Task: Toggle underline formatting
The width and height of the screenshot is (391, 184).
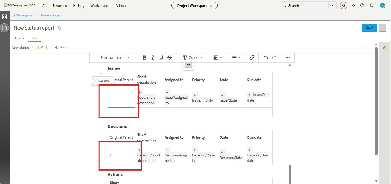Action: pyautogui.click(x=161, y=58)
